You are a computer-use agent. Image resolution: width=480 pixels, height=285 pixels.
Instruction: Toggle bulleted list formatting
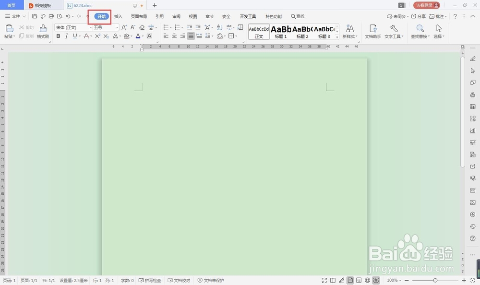tap(165, 27)
